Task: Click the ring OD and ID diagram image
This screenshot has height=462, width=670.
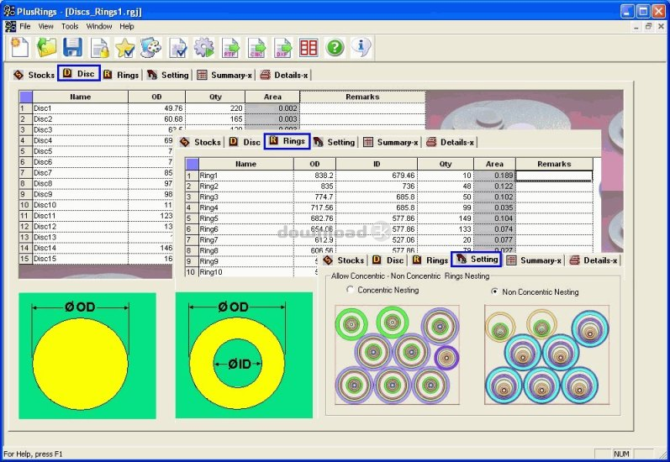Action: tap(244, 355)
